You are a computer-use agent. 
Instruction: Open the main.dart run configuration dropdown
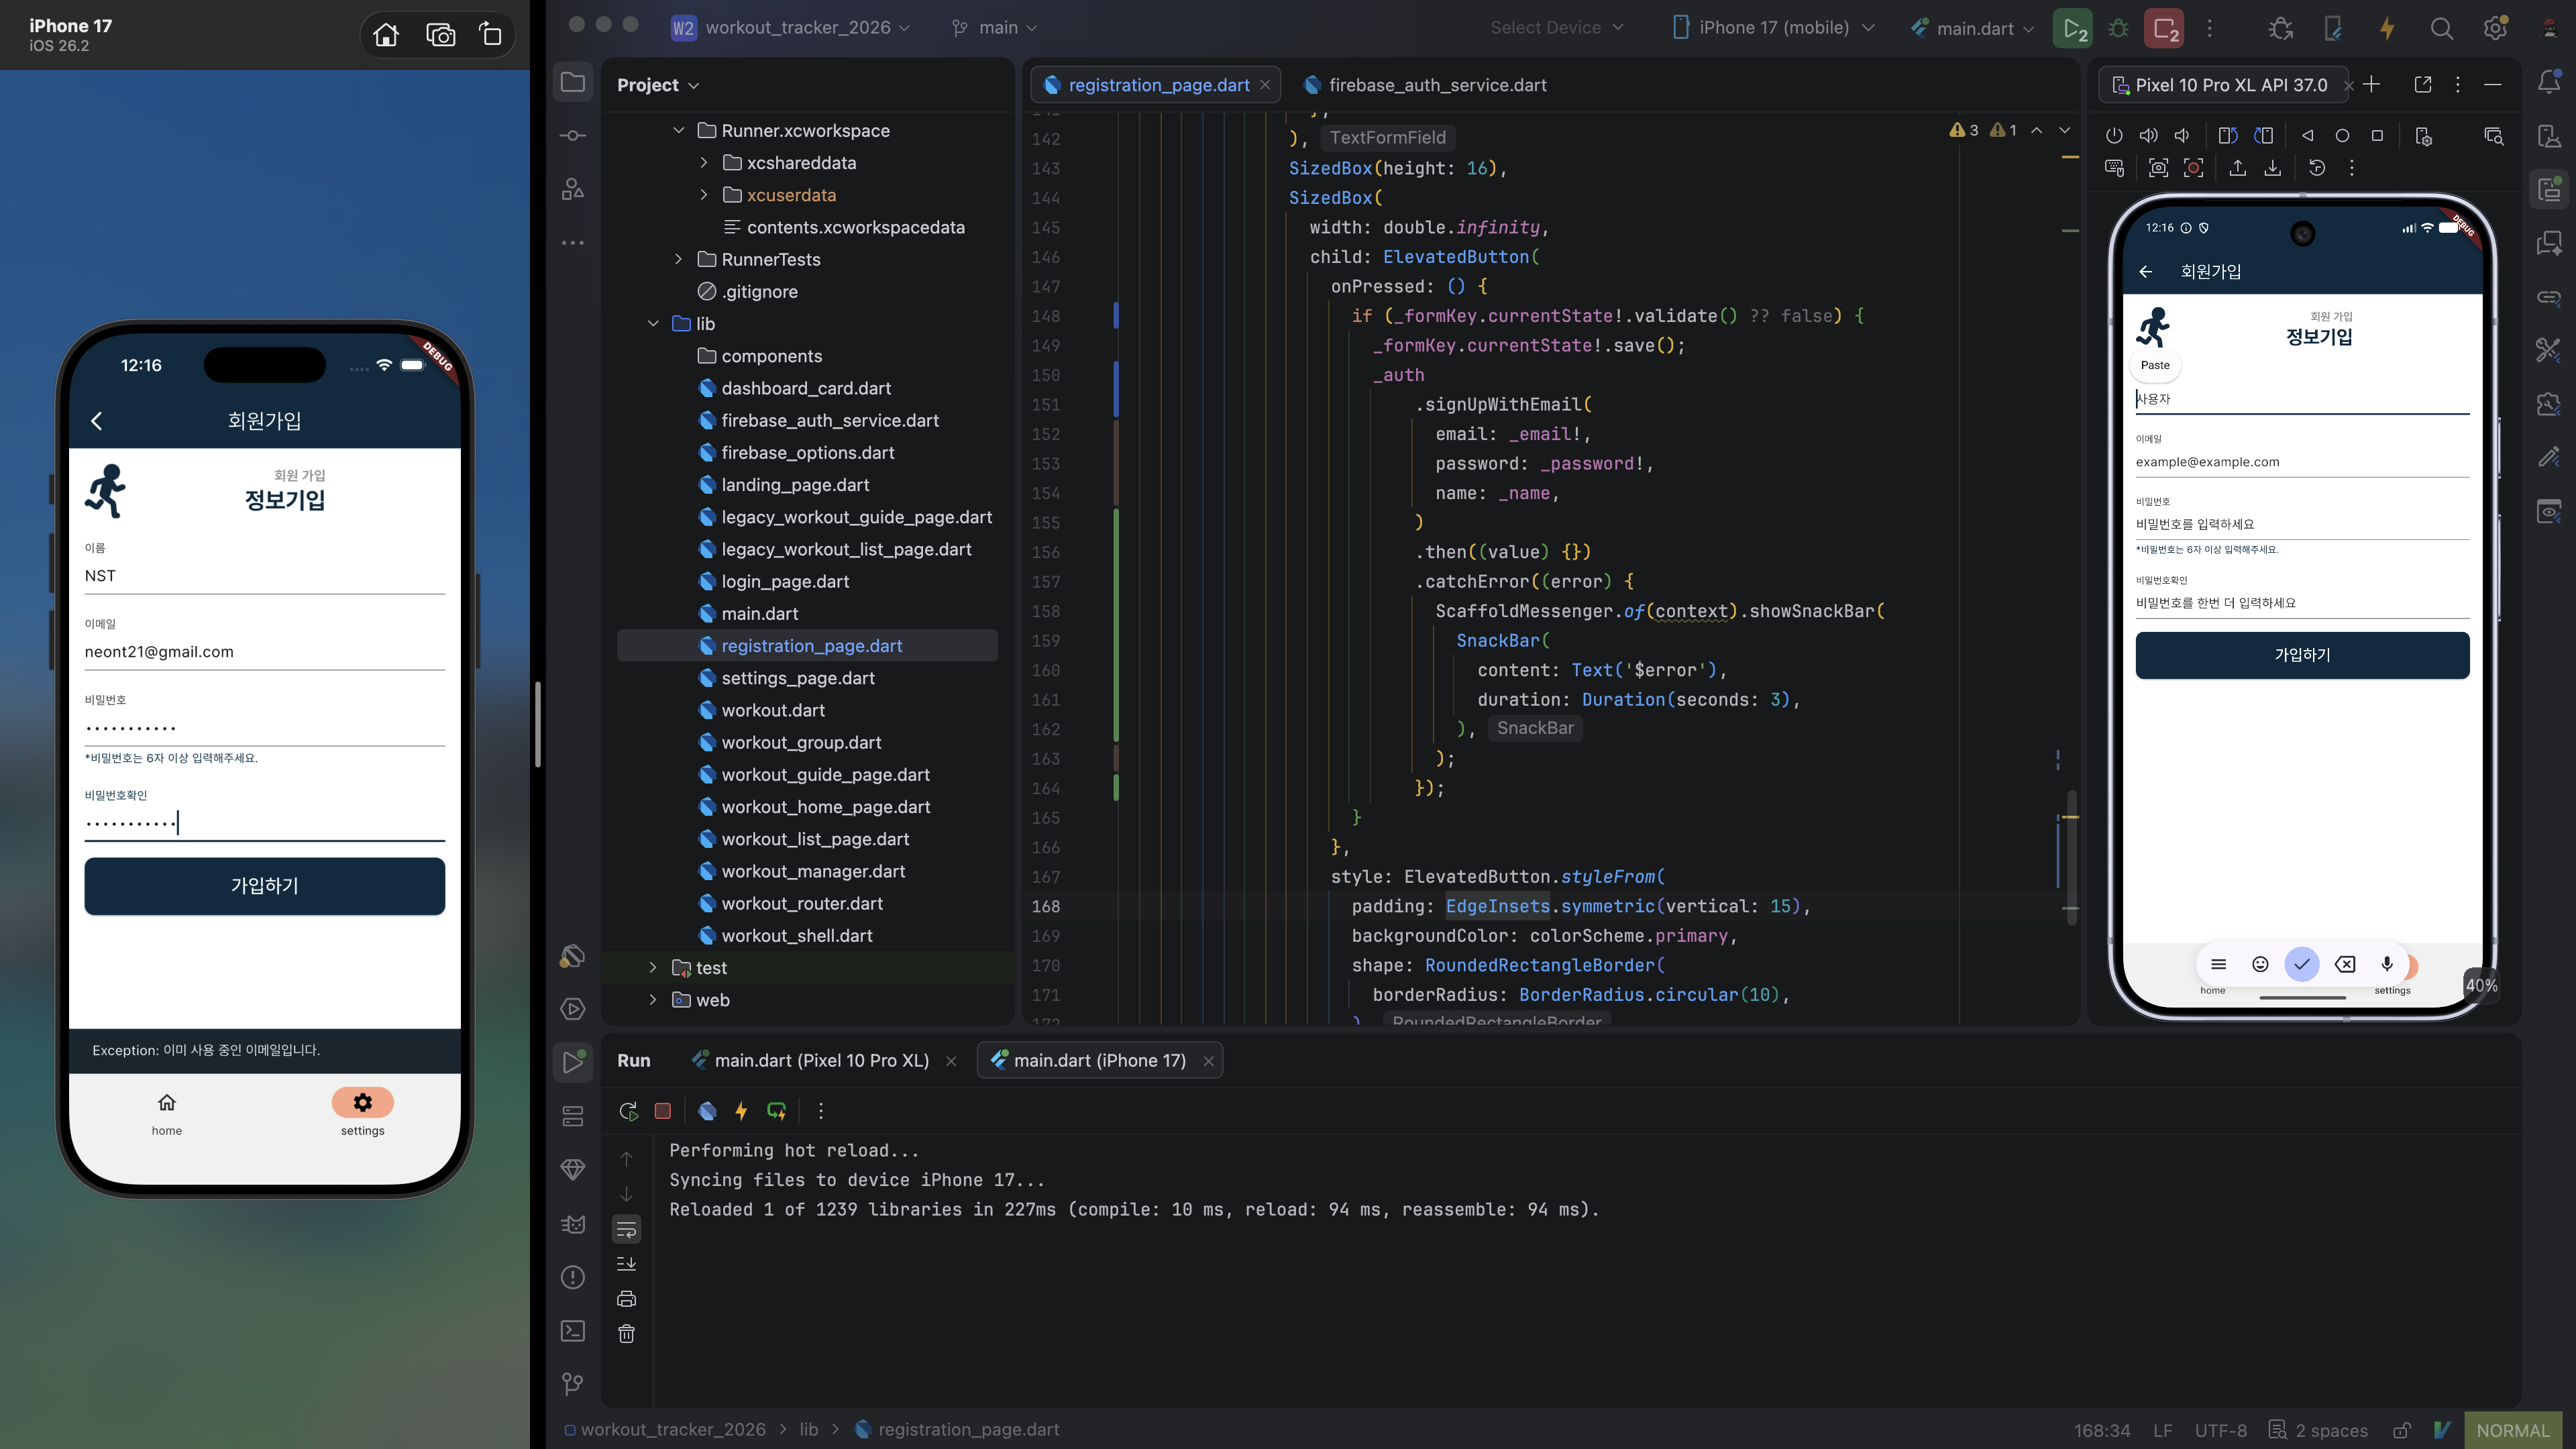click(x=1972, y=28)
